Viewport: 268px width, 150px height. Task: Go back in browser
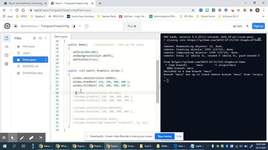[x=4, y=10]
